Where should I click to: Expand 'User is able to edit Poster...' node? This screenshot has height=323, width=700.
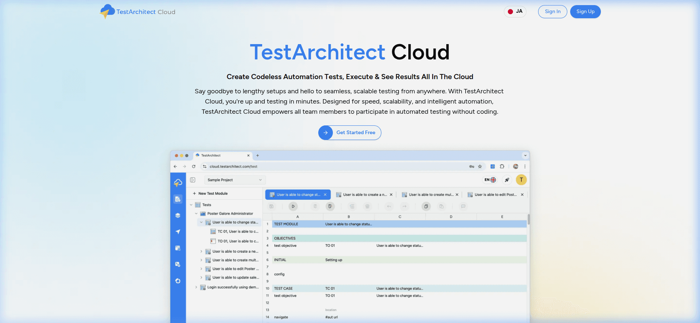pyautogui.click(x=201, y=269)
